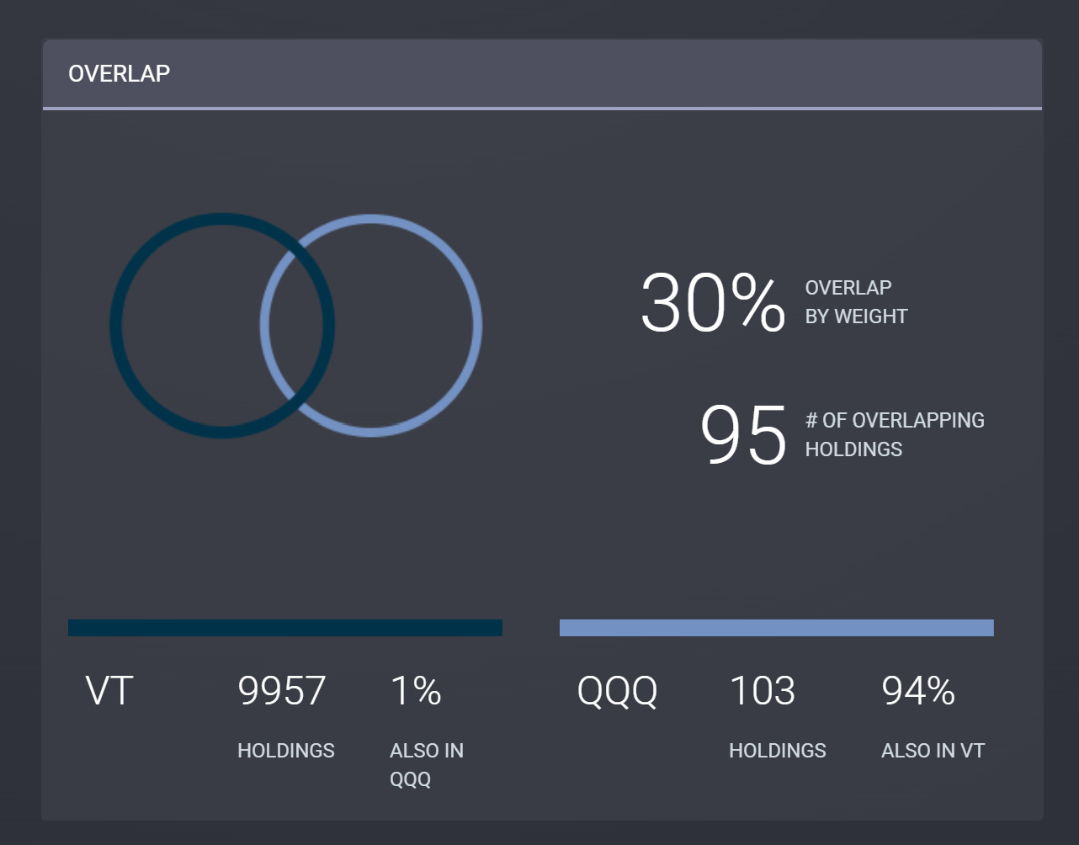Click the 30% overlap value
Screen dimensions: 1079x845
(x=713, y=303)
